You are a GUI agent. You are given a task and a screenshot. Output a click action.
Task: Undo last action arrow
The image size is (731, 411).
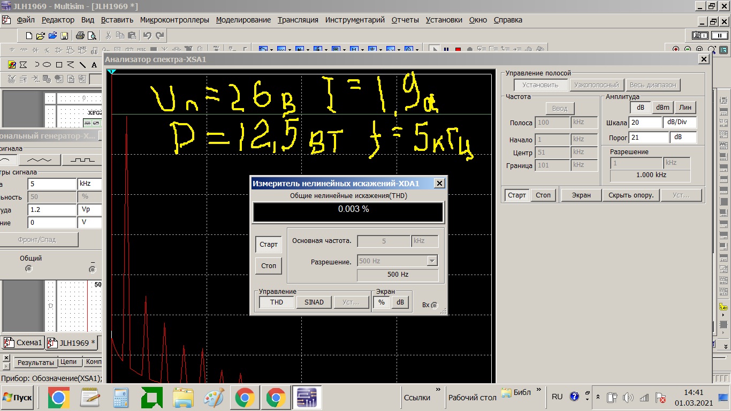147,36
